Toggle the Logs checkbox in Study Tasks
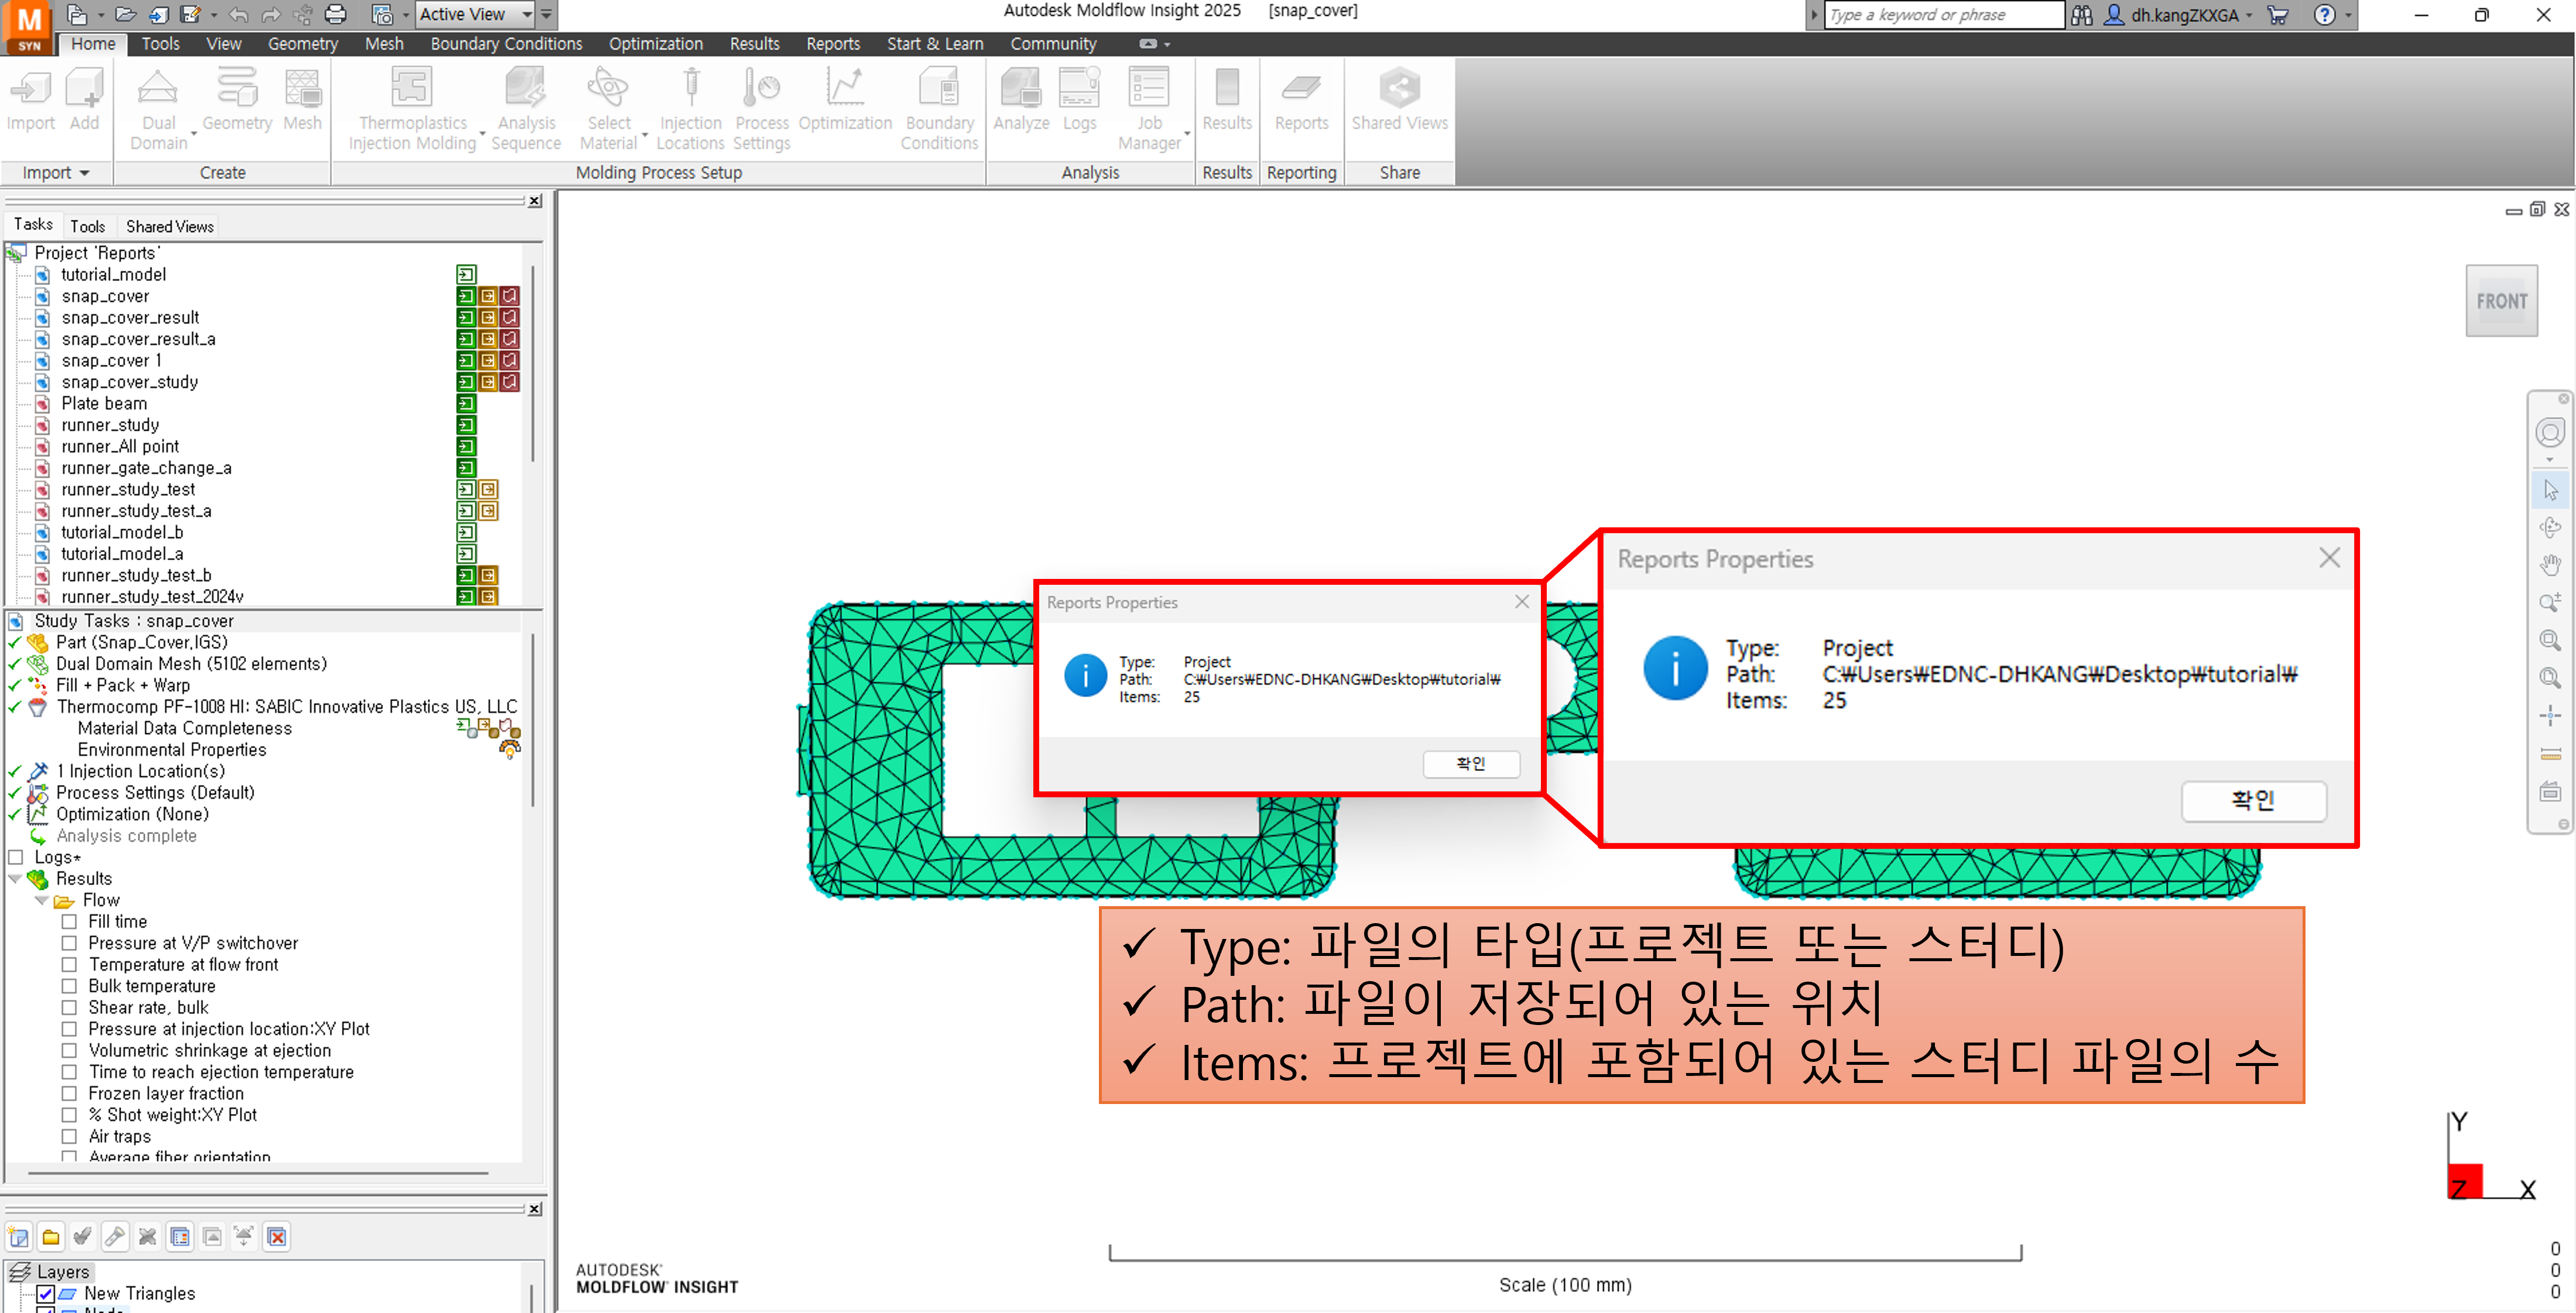 click(15, 857)
